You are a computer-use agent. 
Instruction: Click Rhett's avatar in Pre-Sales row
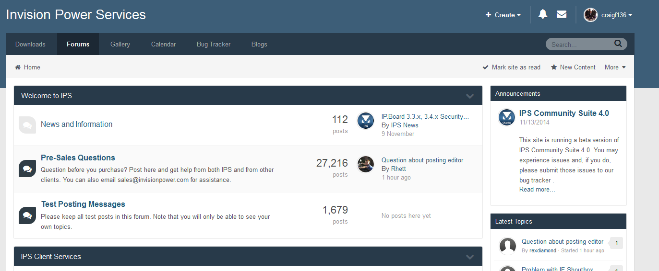[x=366, y=164]
